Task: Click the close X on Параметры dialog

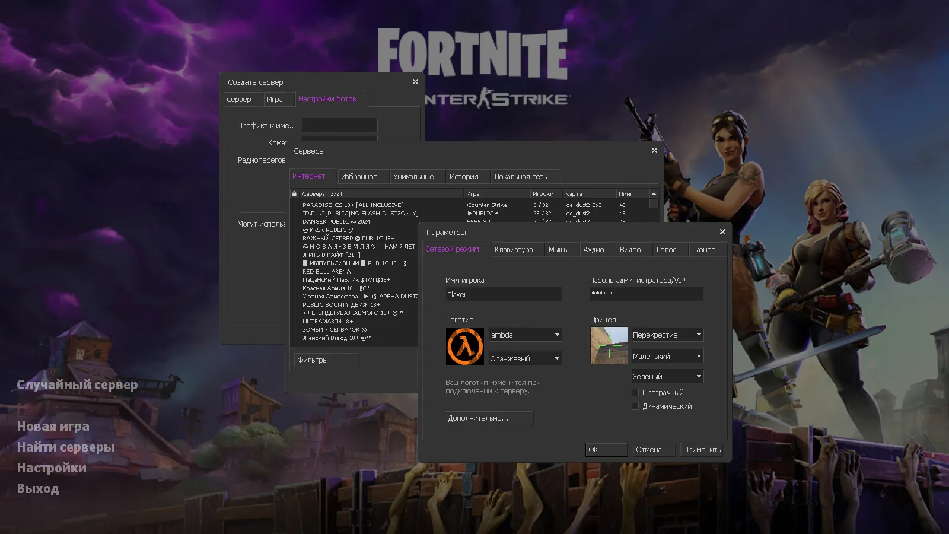Action: 722,231
